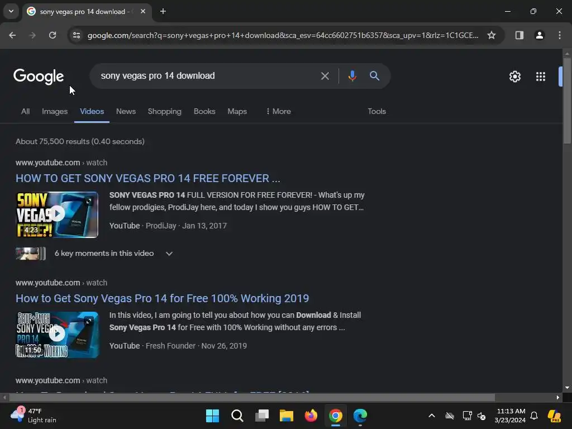Viewport: 572px width, 429px height.
Task: Reload the current page
Action: [53, 35]
